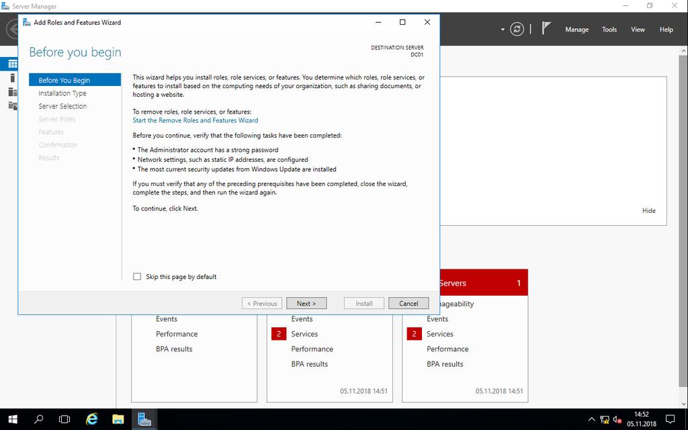This screenshot has height=430, width=688.
Task: Open the Manage menu
Action: pyautogui.click(x=576, y=30)
